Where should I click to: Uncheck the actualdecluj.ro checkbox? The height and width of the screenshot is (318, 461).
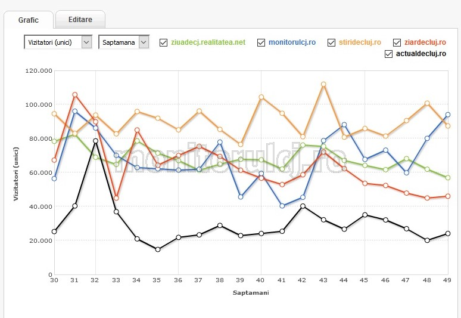(388, 54)
